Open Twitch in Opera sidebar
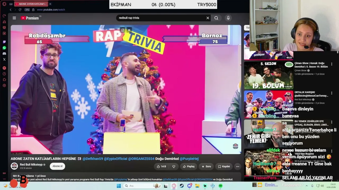Image resolution: width=339 pixels, height=190 pixels. coord(4,42)
